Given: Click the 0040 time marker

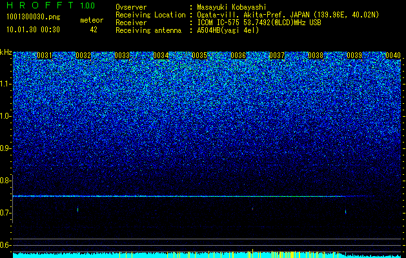Looking at the screenshot, I should tap(393, 55).
